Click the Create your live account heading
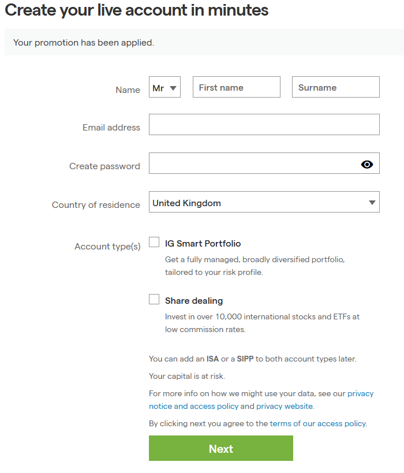This screenshot has height=473, width=404. 137,10
